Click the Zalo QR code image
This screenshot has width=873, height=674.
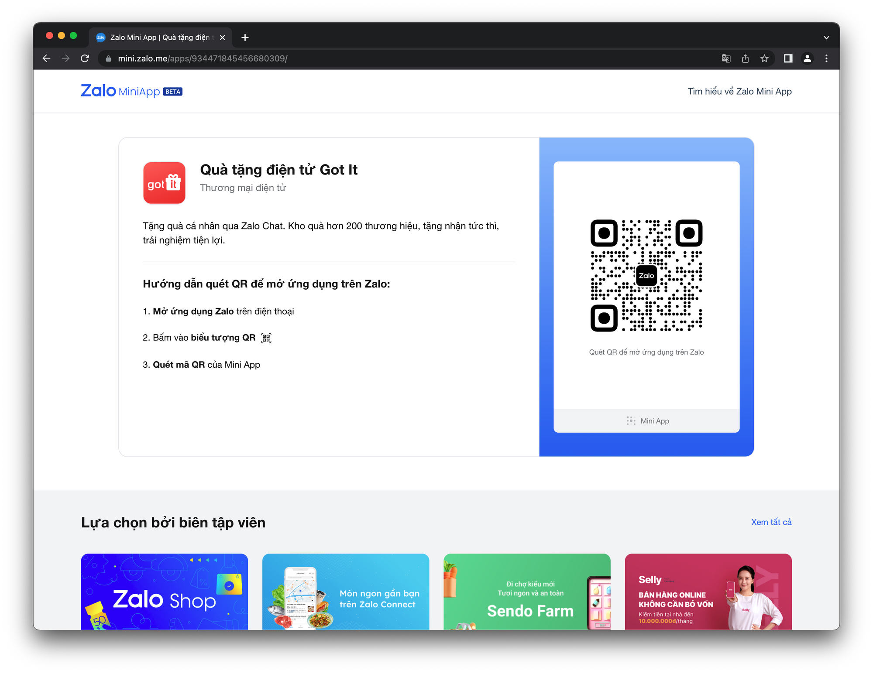coord(646,276)
